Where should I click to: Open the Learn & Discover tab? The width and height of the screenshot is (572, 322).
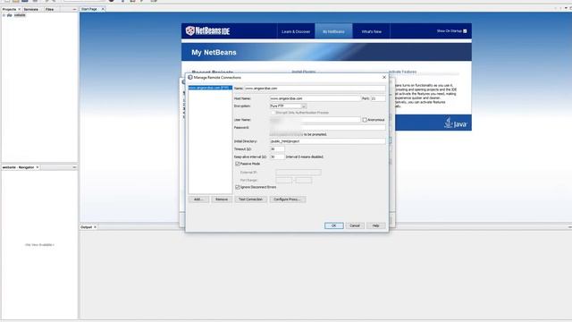point(296,31)
